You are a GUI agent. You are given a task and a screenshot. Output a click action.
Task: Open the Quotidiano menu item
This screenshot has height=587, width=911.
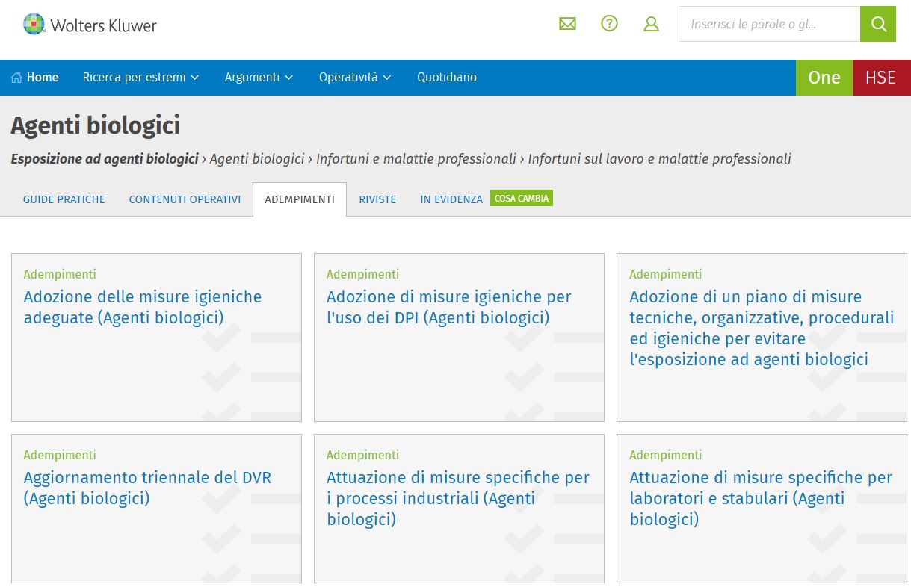pos(446,78)
